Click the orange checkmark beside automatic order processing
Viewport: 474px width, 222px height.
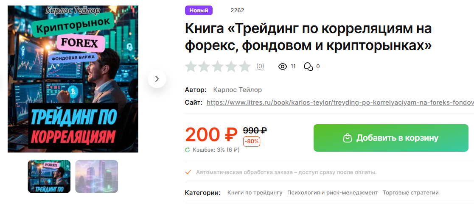[x=188, y=172]
